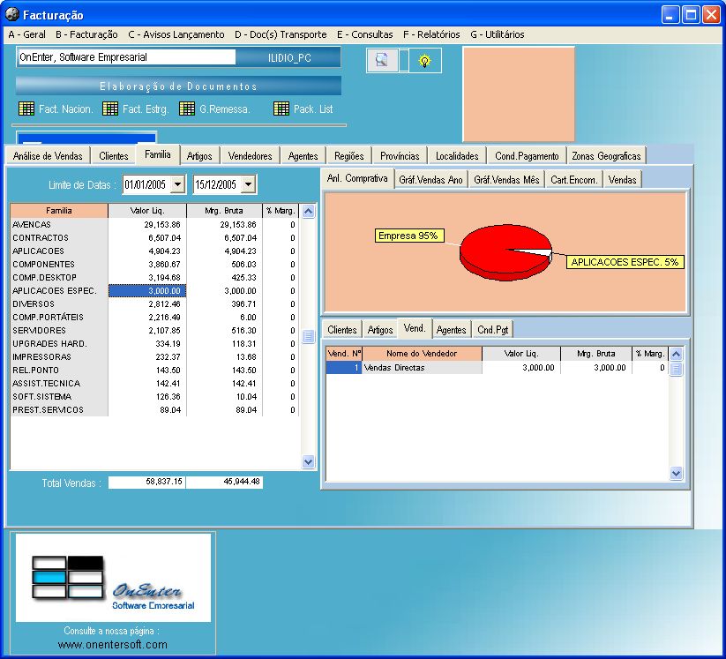The width and height of the screenshot is (726, 659).
Task: Click the Pack. List label
Action: point(313,109)
